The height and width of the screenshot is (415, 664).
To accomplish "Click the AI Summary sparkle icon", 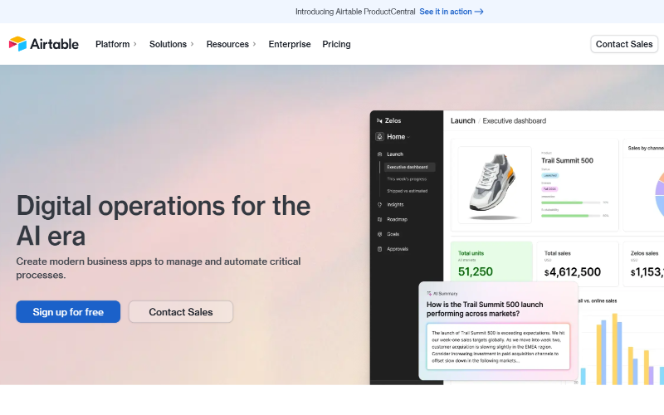I will pyautogui.click(x=429, y=294).
